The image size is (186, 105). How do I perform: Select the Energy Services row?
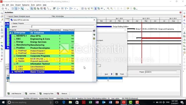click(x=43, y=42)
